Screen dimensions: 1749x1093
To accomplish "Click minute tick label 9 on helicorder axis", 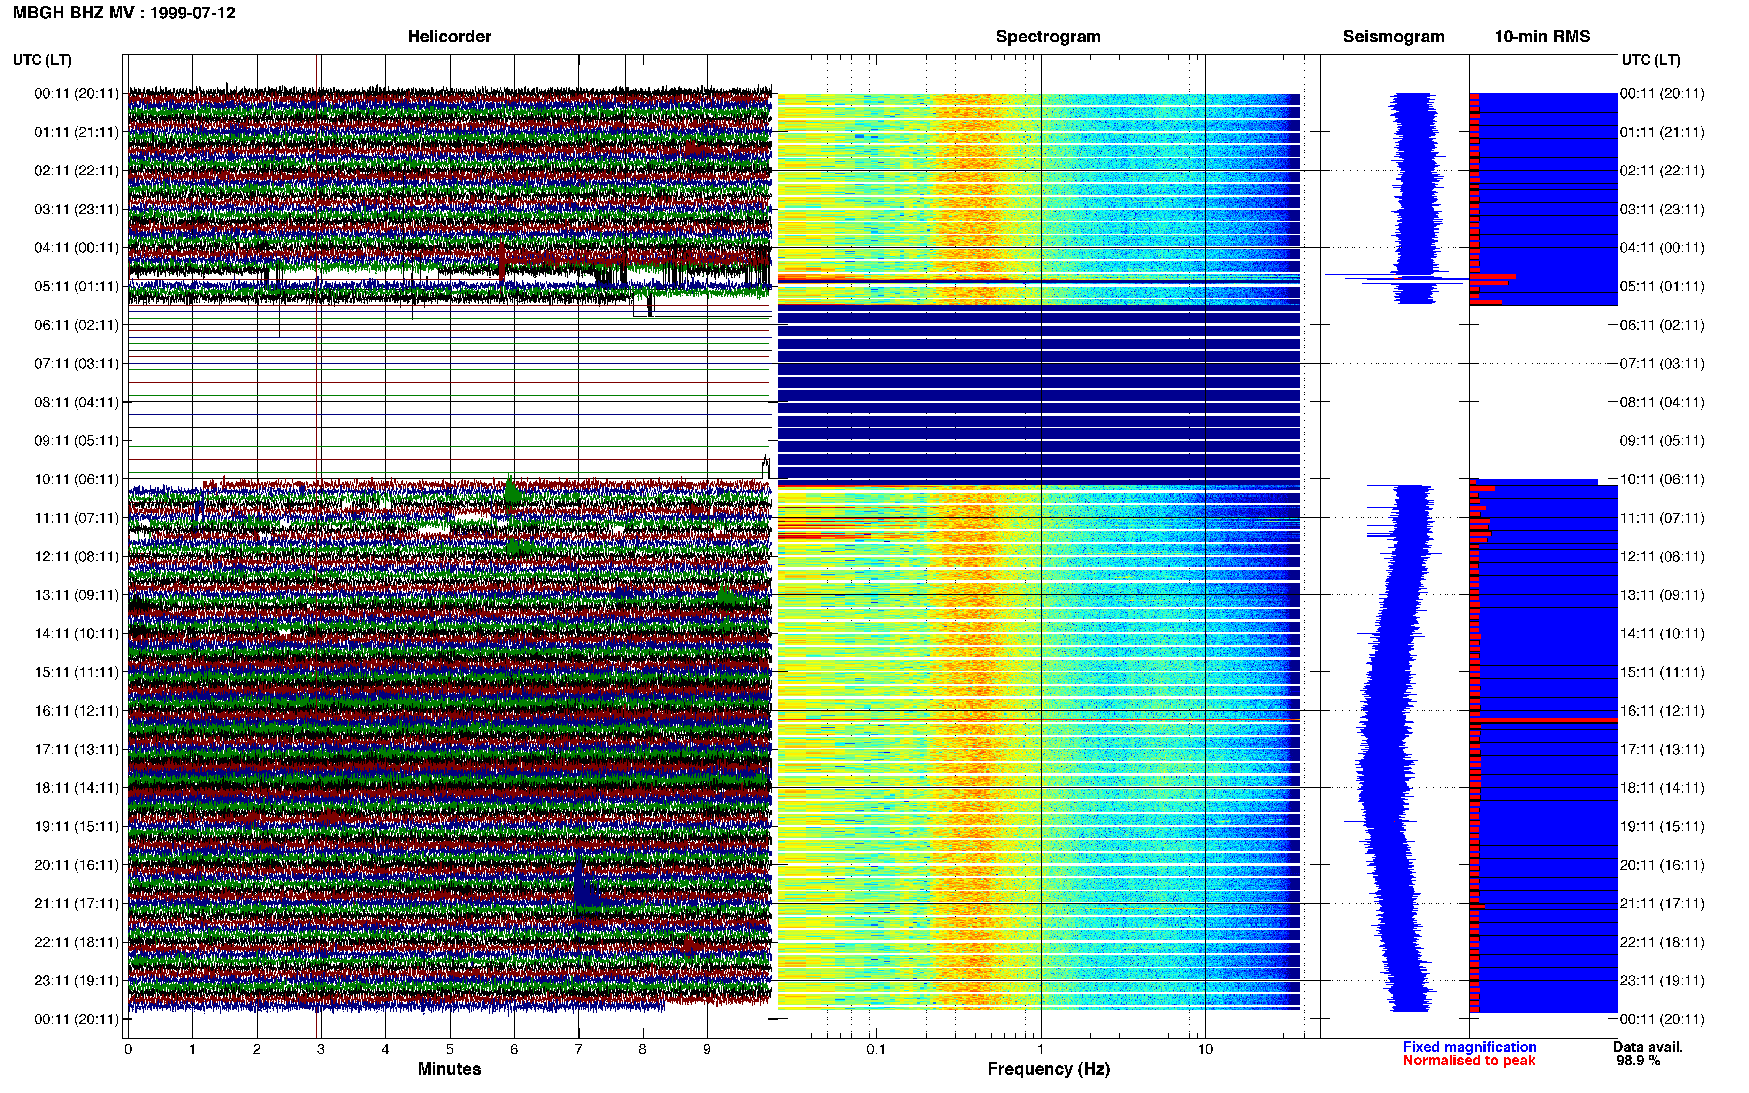I will coord(707,1049).
